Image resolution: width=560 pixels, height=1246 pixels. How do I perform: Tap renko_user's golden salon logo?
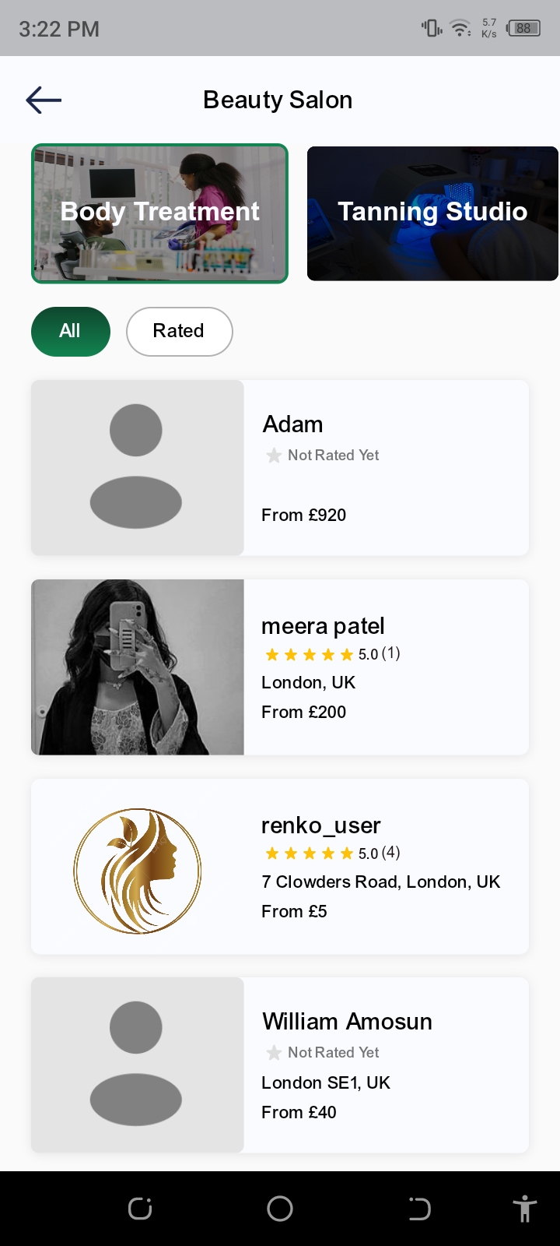point(137,871)
